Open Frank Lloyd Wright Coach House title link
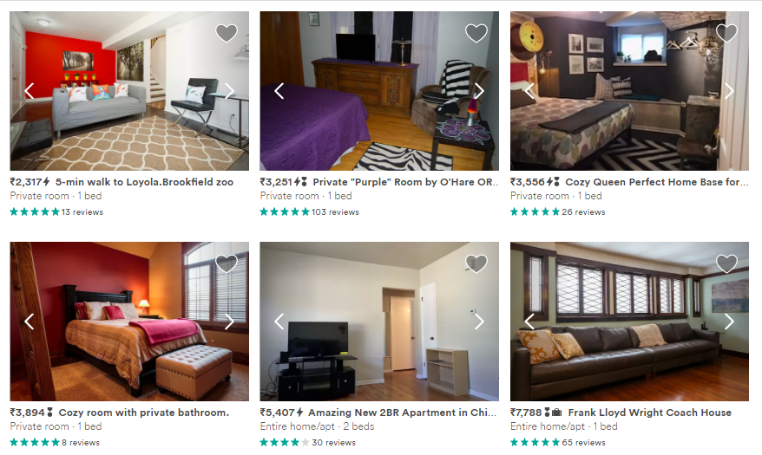This screenshot has height=455, width=762. [650, 413]
